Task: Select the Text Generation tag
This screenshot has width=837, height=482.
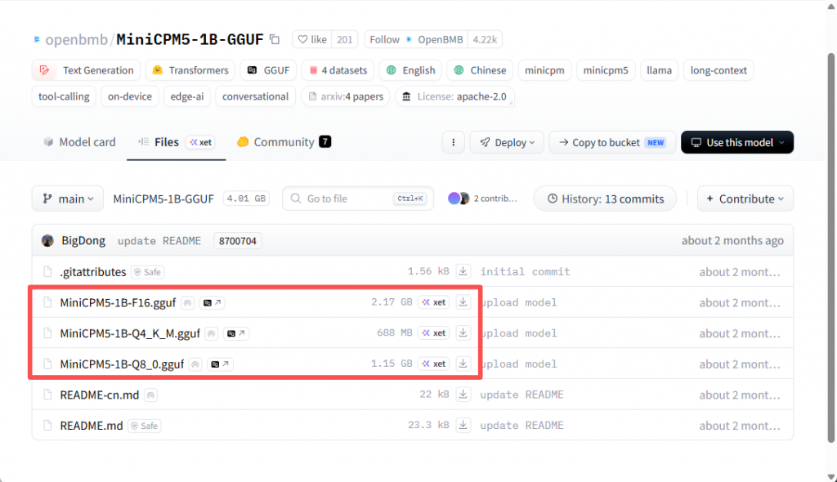Action: [86, 70]
